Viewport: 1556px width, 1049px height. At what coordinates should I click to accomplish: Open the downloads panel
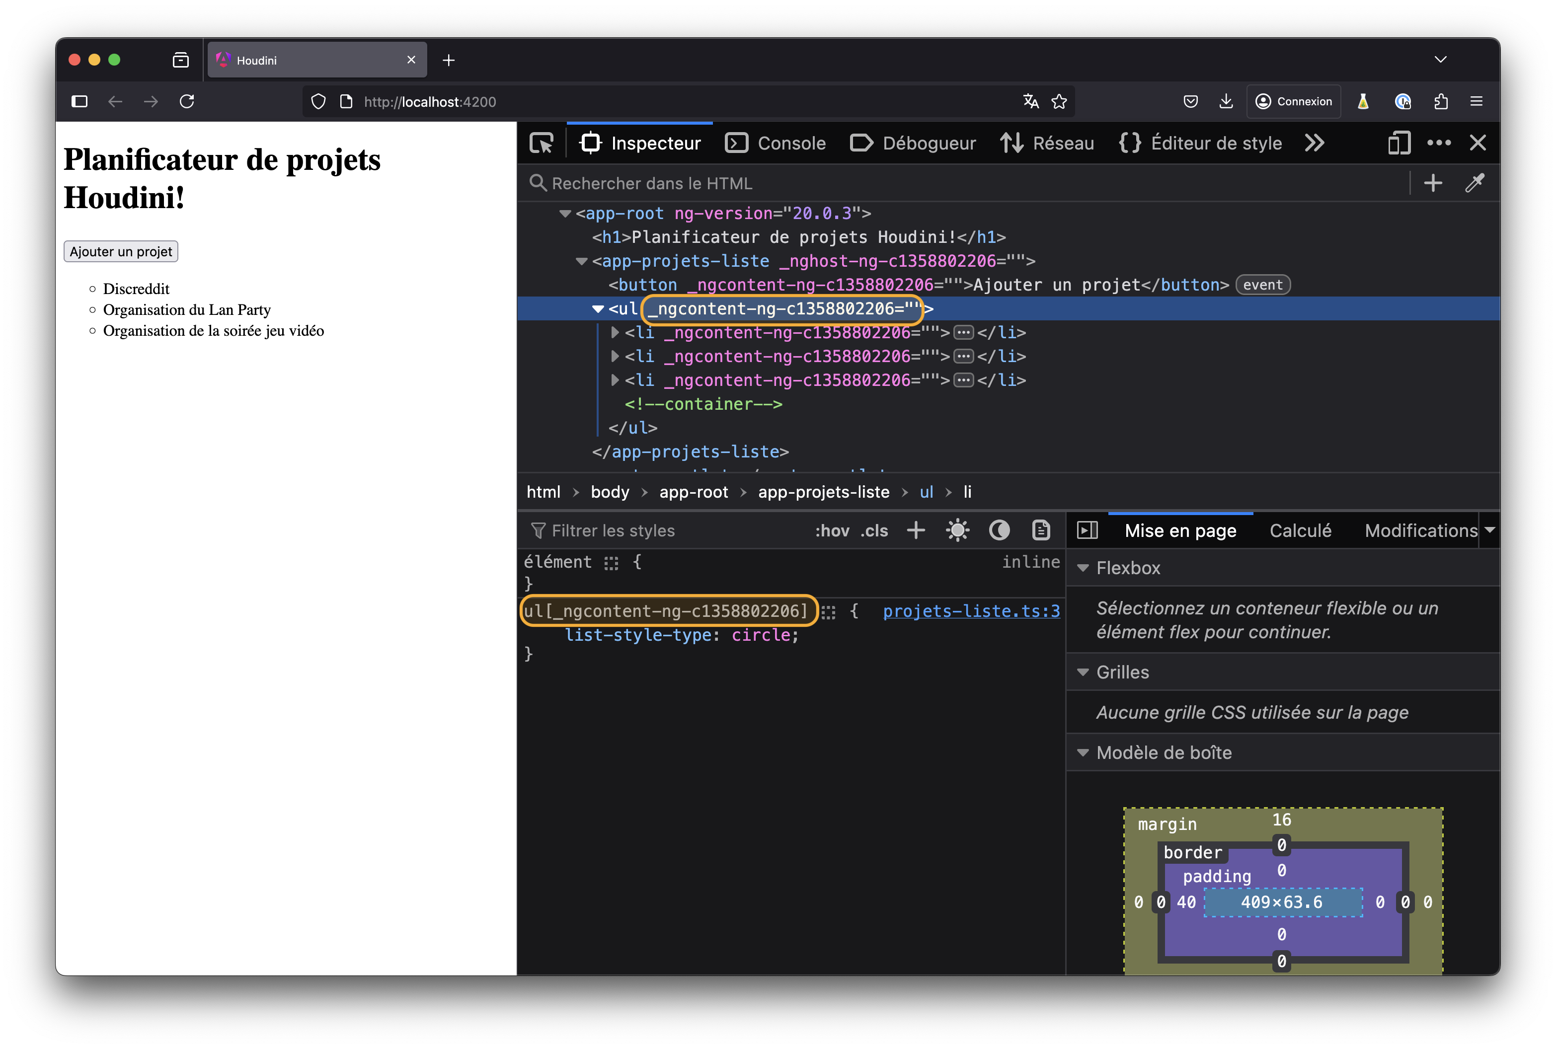pos(1226,101)
